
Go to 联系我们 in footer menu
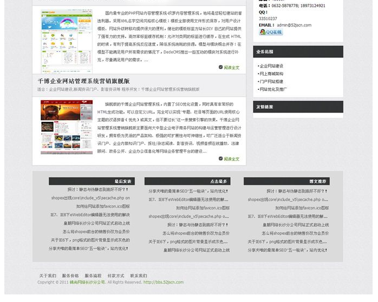coord(139,275)
